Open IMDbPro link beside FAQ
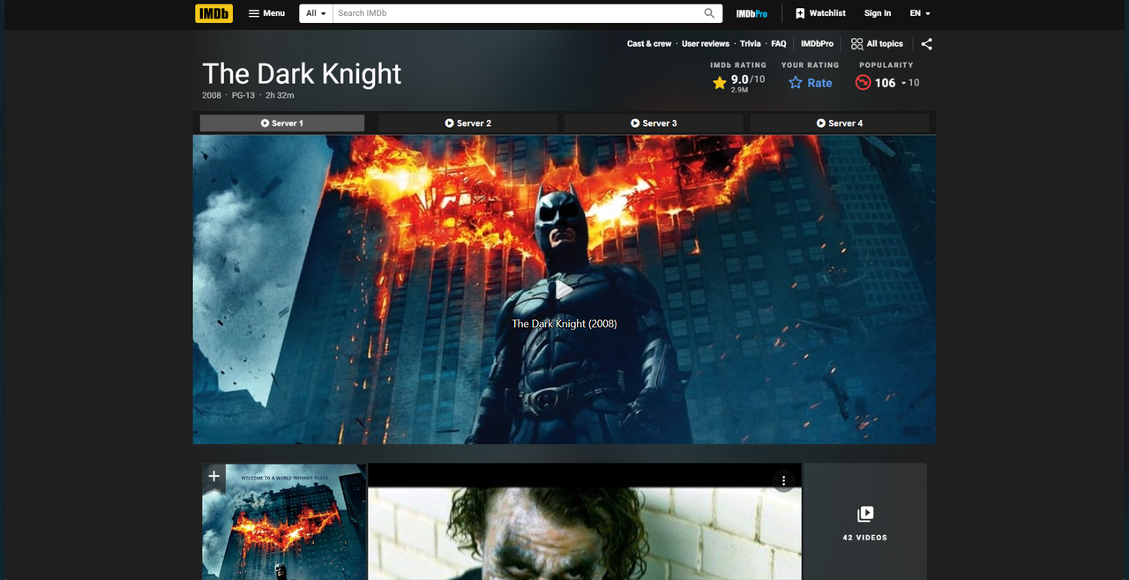1129x580 pixels. [x=817, y=44]
